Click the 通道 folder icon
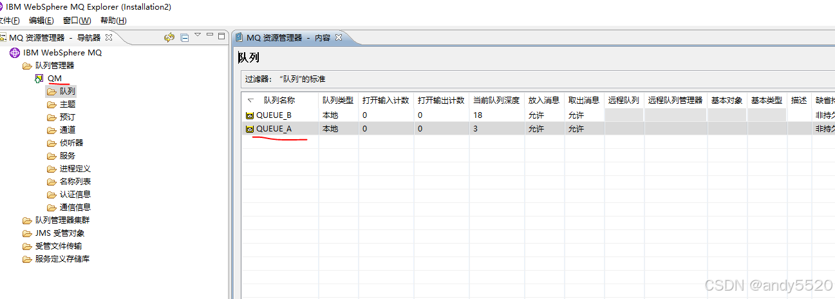Image resolution: width=835 pixels, height=299 pixels. pyautogui.click(x=52, y=130)
